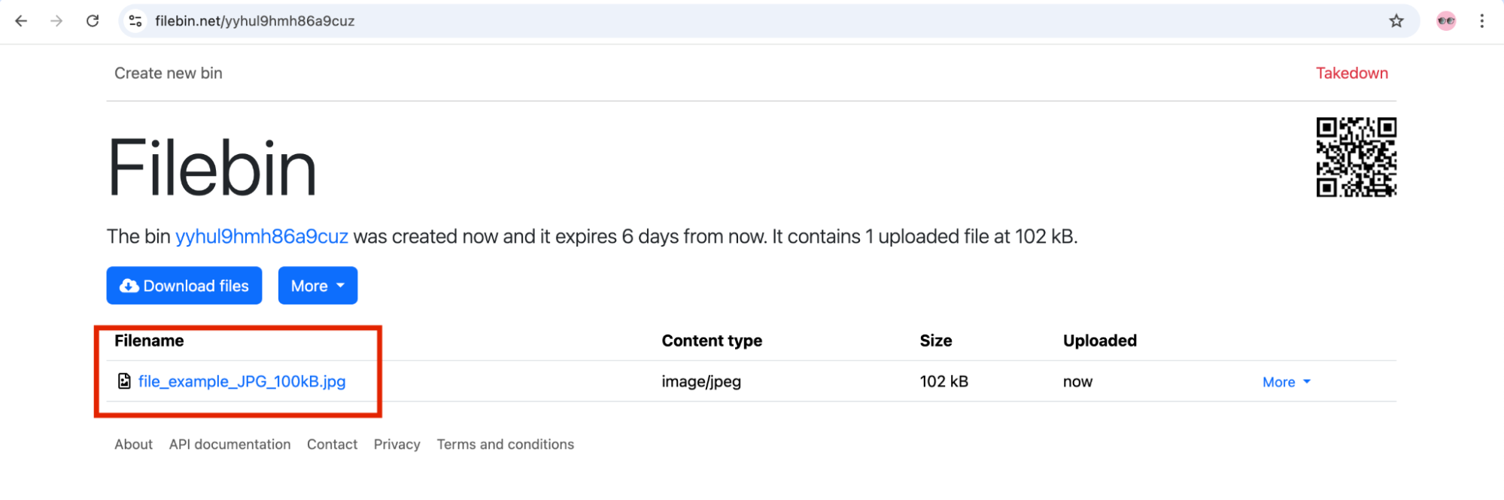Screen dimensions: 1504x500
Task: Open the browser menu with three dots
Action: 1483,21
